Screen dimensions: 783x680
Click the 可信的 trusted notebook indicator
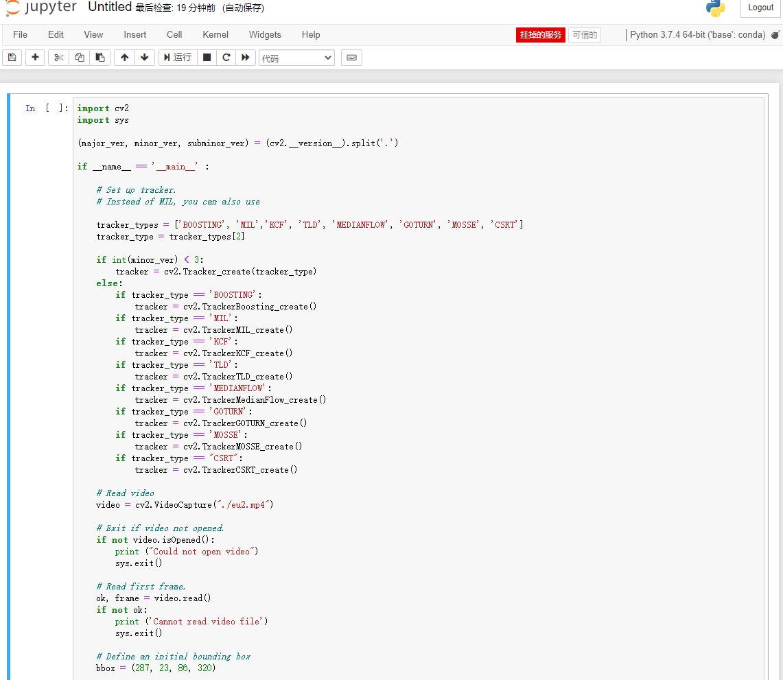tap(584, 35)
